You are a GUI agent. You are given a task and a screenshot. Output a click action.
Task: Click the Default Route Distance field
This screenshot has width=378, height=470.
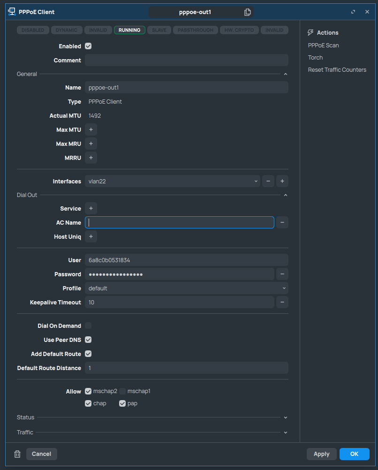(187, 368)
